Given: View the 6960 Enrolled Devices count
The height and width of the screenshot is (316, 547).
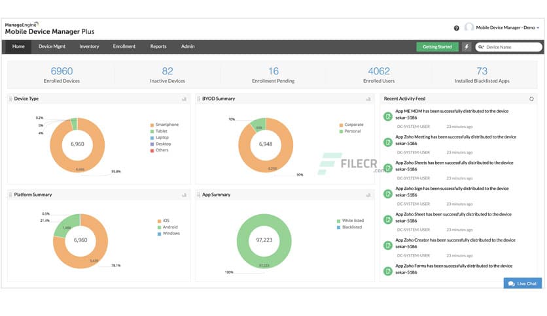Looking at the screenshot, I should 62,71.
